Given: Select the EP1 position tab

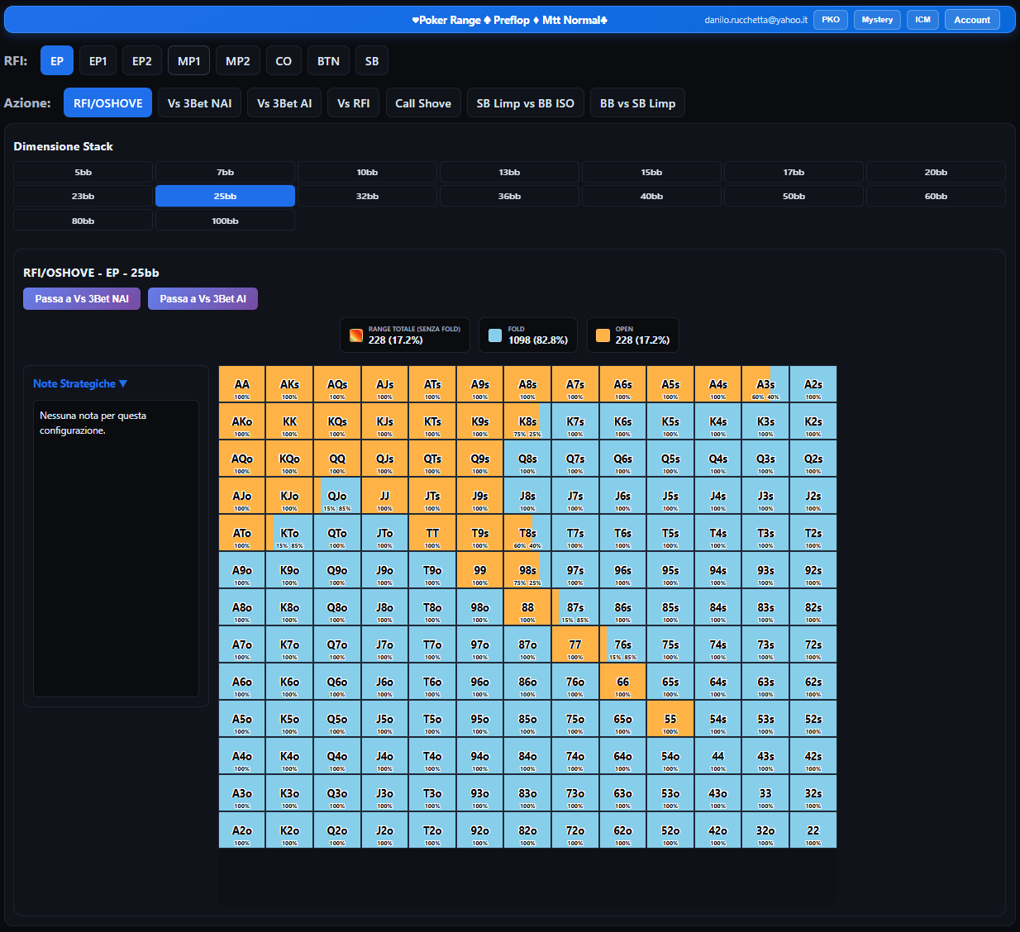Looking at the screenshot, I should click(x=98, y=61).
